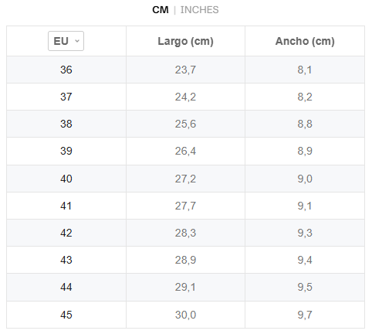Click the 23,7 length value

click(185, 70)
